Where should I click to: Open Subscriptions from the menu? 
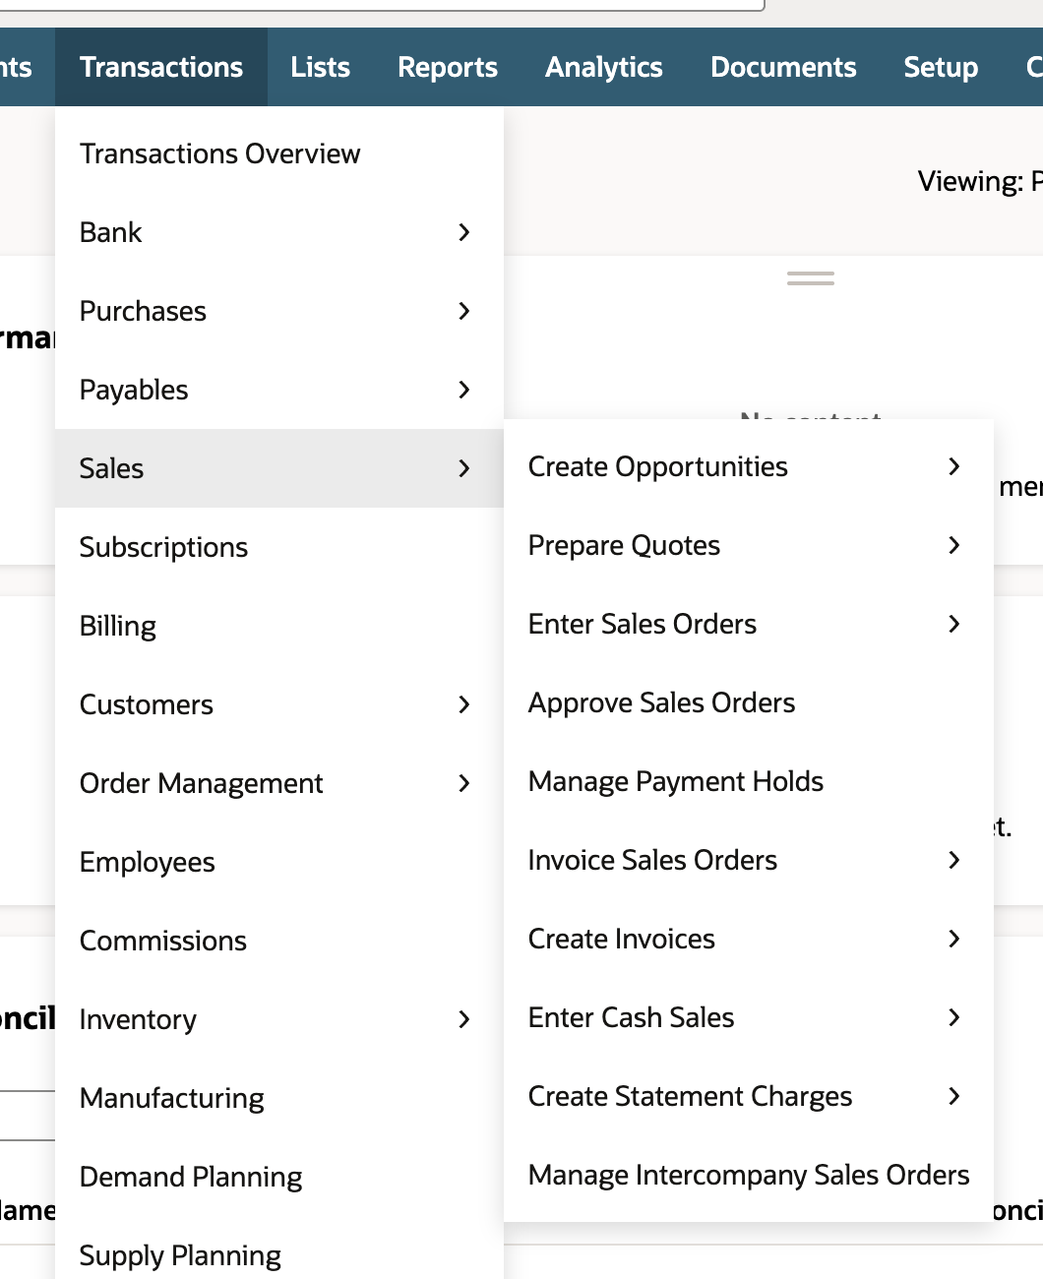[x=279, y=547]
